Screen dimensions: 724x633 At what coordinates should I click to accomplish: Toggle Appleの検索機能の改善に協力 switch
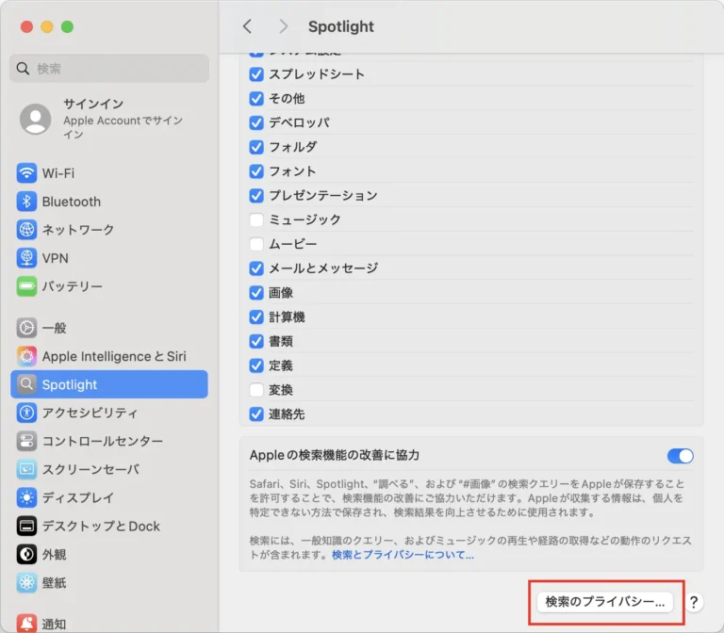click(x=680, y=456)
